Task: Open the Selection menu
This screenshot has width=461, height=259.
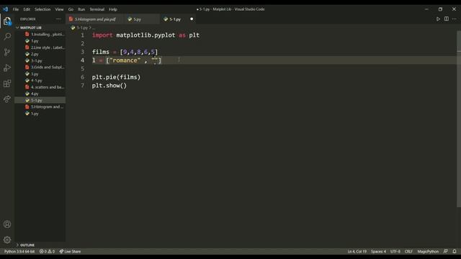Action: (x=42, y=9)
